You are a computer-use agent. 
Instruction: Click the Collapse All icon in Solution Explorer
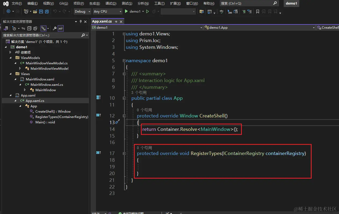pos(30,28)
